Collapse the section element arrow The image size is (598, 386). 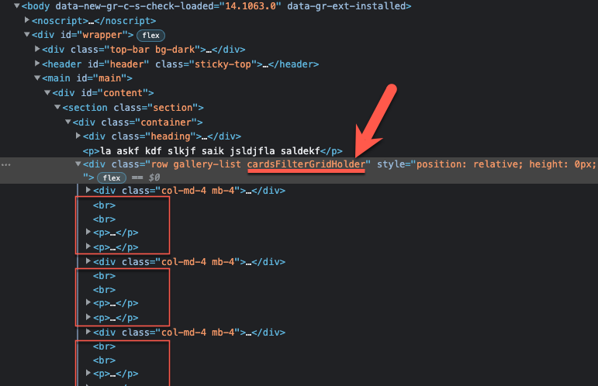tap(57, 108)
